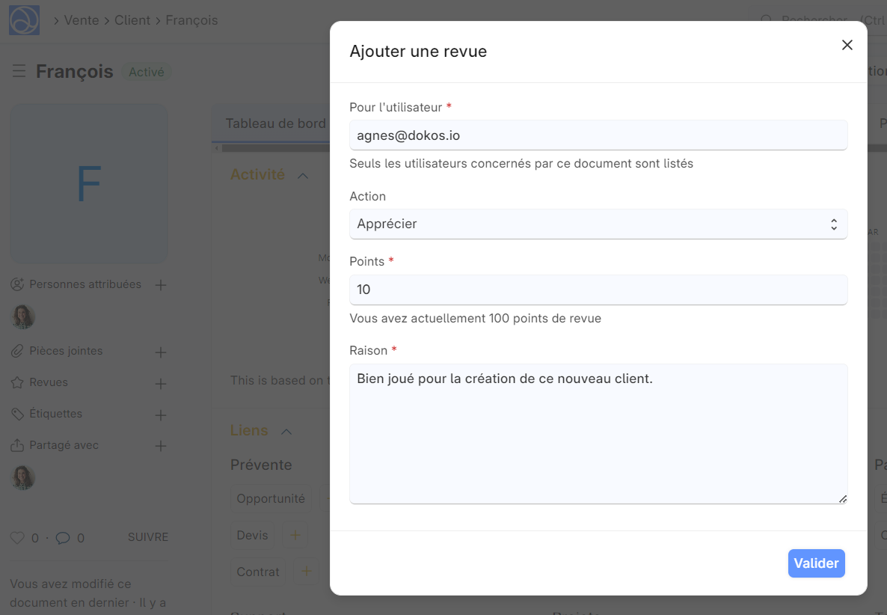Navigate to Vente in breadcrumb

[82, 20]
